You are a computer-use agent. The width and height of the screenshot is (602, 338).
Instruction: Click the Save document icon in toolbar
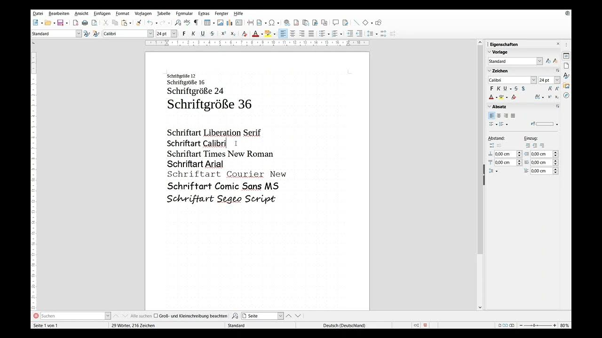[60, 23]
